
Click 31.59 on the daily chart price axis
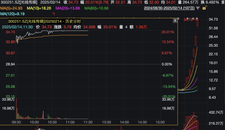click(x=213, y=28)
